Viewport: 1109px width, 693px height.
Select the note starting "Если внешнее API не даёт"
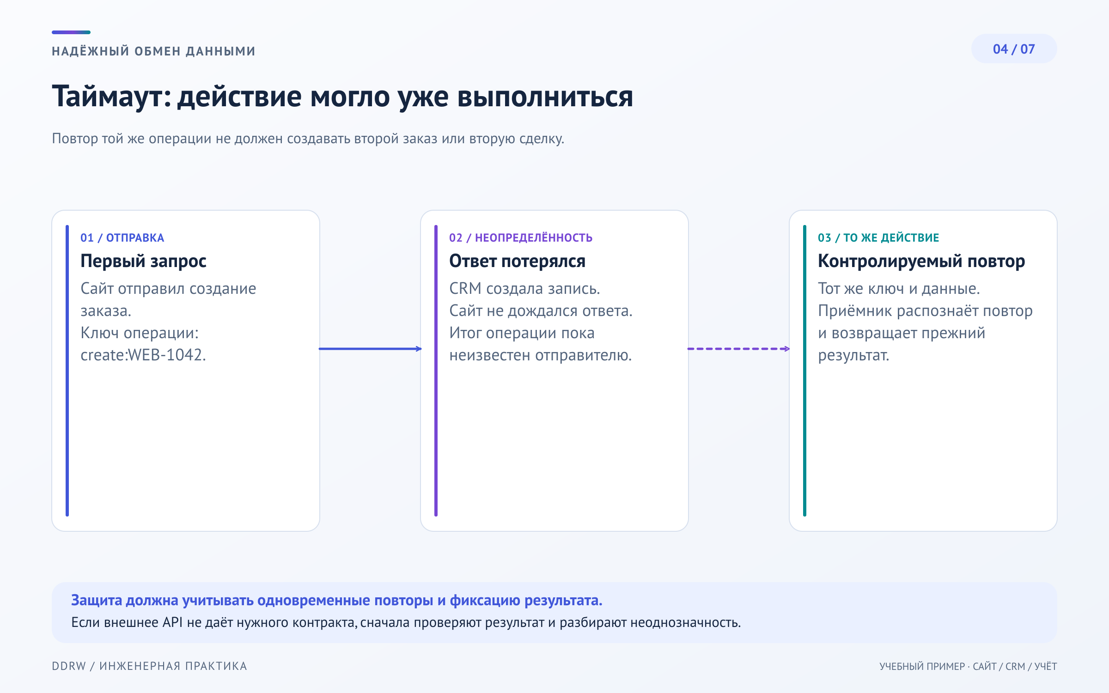[x=406, y=623]
